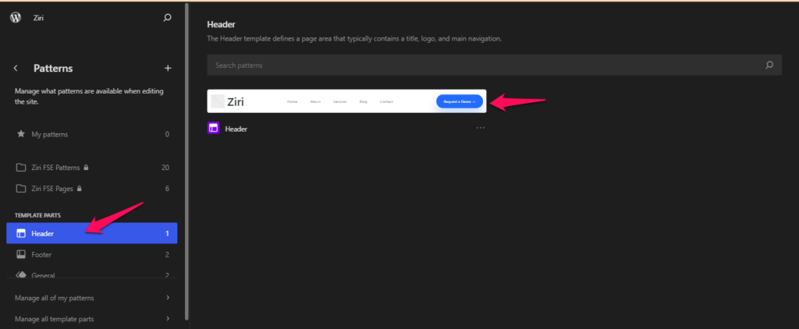799x329 pixels.
Task: Click the Ziri site title
Action: click(x=39, y=18)
